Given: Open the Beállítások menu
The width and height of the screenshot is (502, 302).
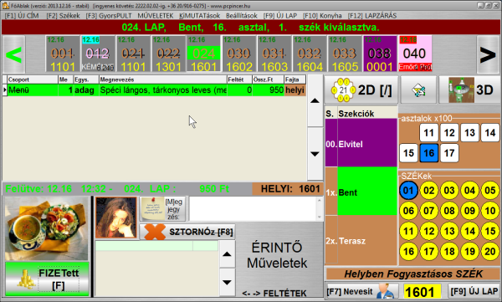Looking at the screenshot, I should [x=242, y=16].
